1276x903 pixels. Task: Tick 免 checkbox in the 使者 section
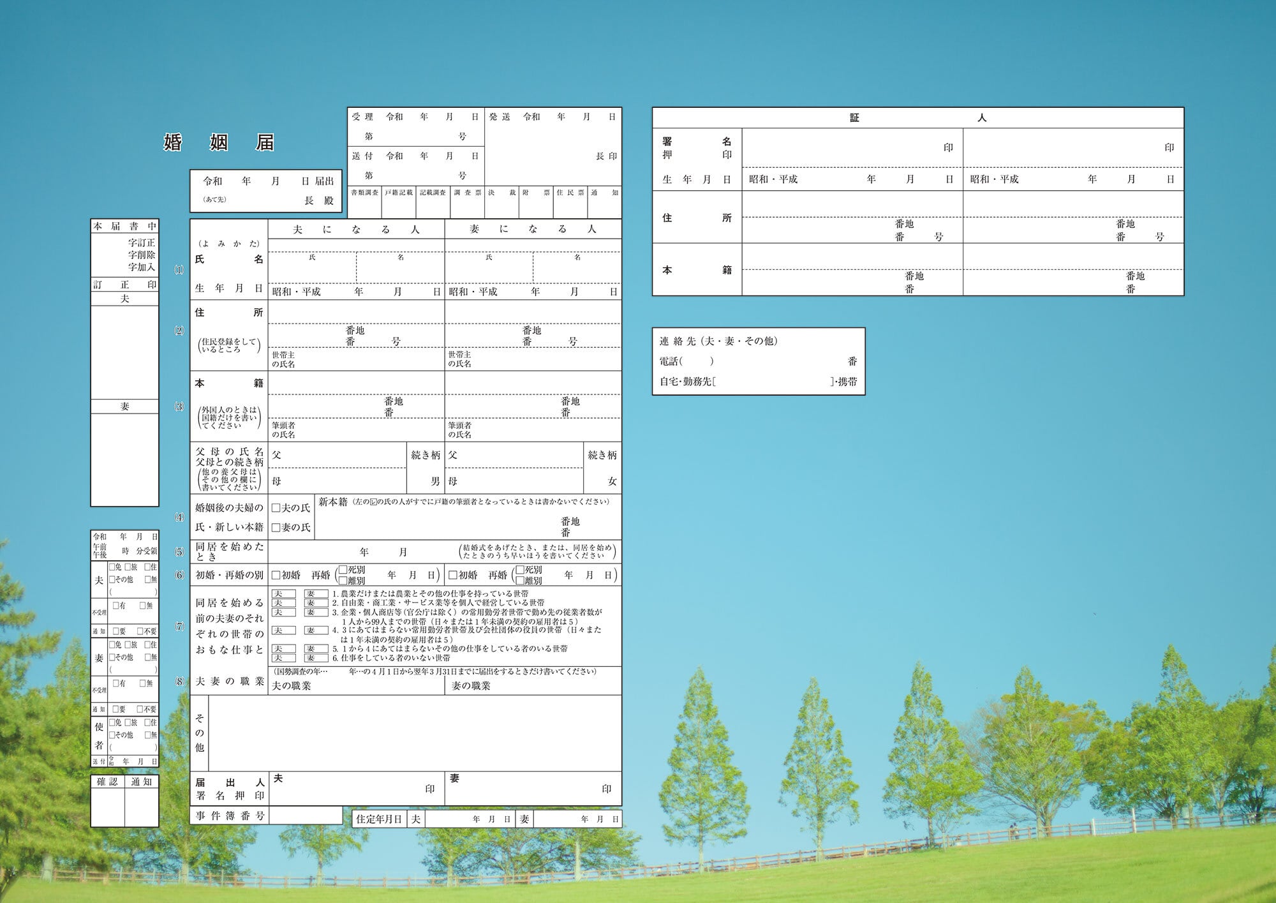click(112, 722)
